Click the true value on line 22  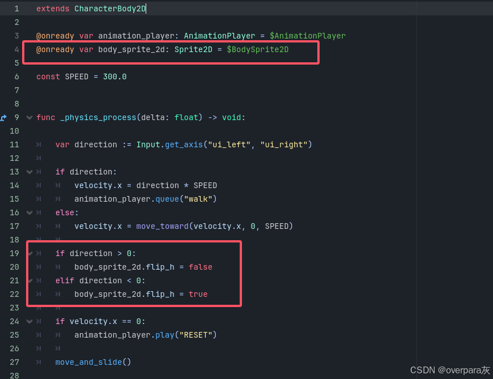click(198, 294)
